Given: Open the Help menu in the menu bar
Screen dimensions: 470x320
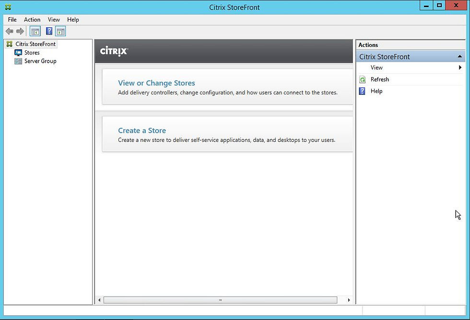Looking at the screenshot, I should click(73, 20).
